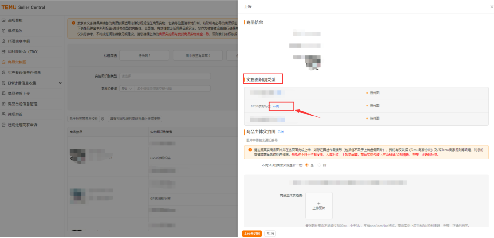Click the help question mark beside 电子标签管理与校验
The height and width of the screenshot is (238, 494).
(102, 119)
